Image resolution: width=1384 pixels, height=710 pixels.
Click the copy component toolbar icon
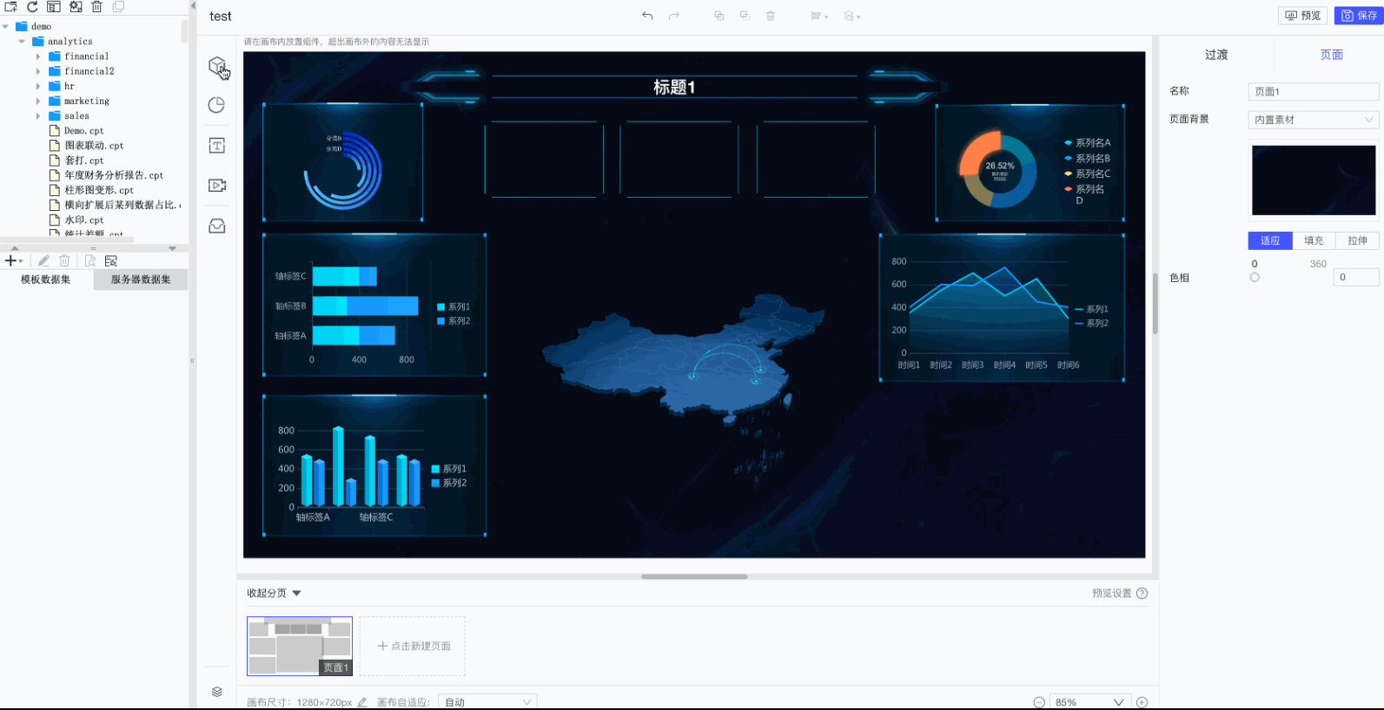pyautogui.click(x=718, y=16)
